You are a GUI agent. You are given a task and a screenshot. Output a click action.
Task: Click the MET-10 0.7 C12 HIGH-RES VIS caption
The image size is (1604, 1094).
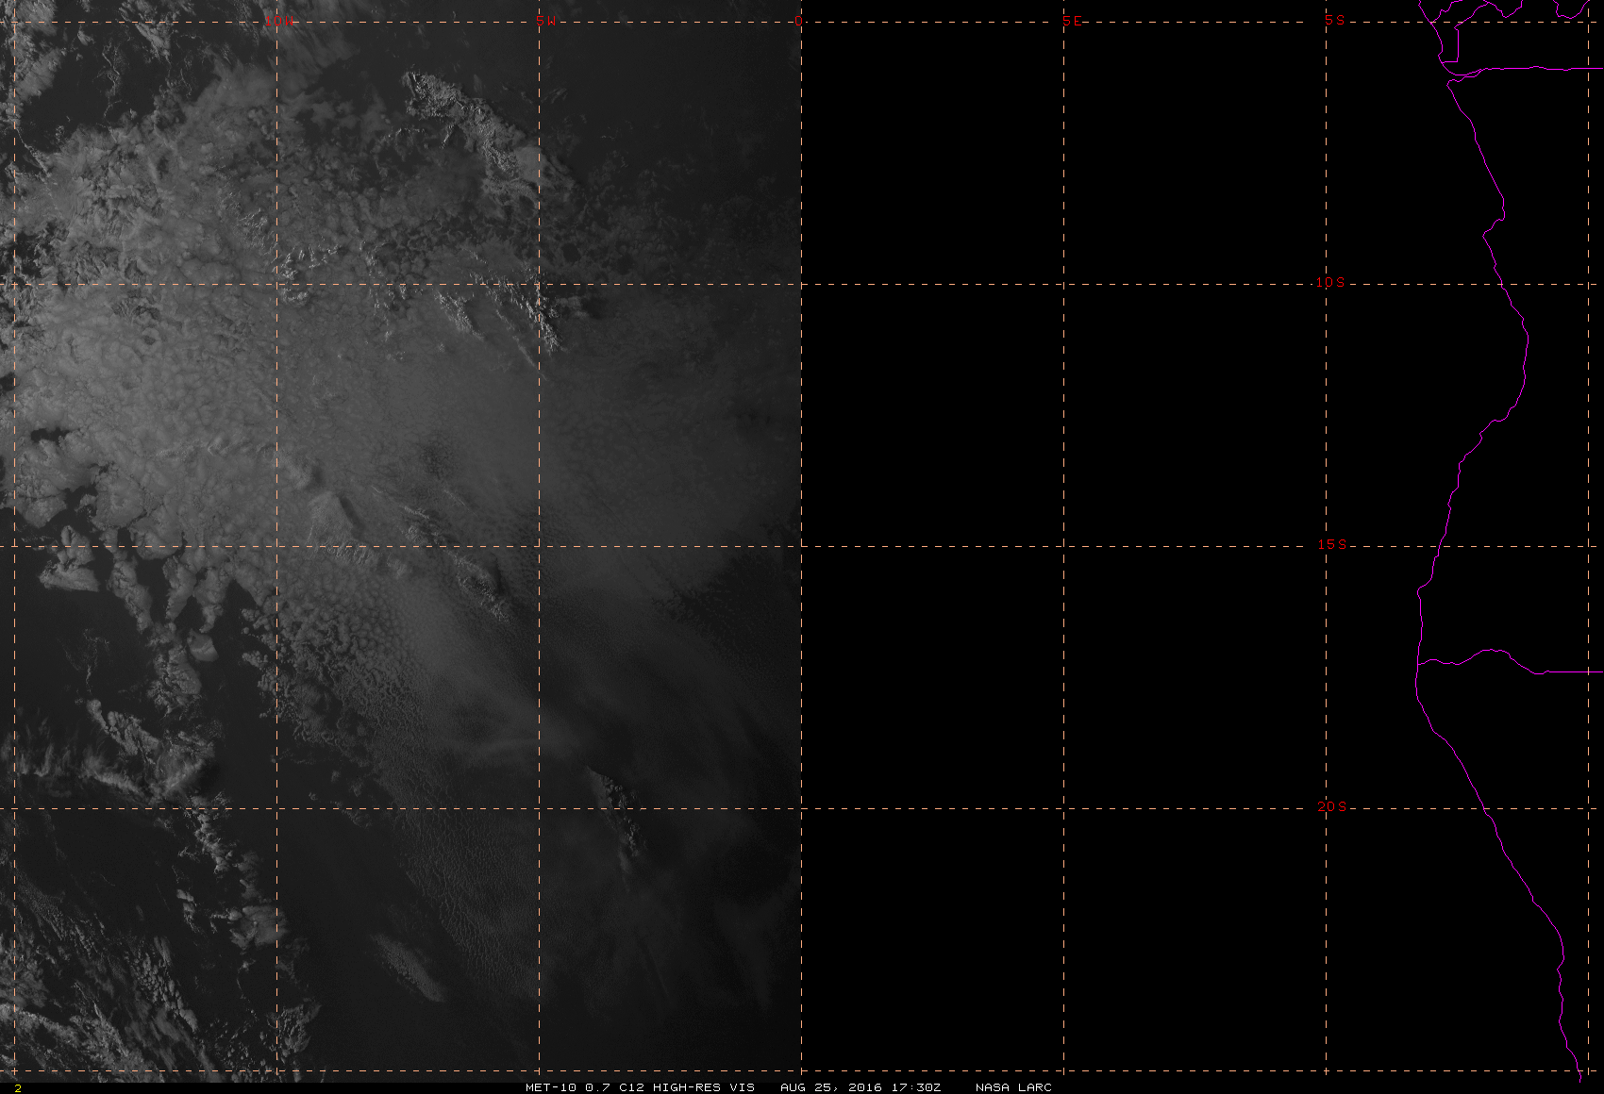pos(640,1086)
